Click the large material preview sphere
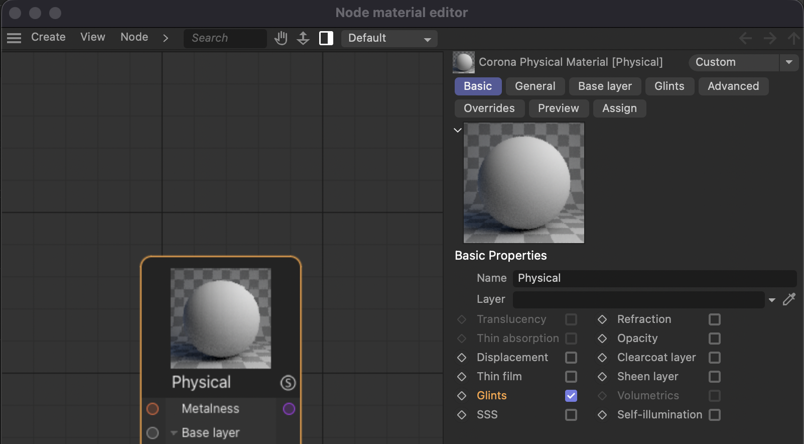The height and width of the screenshot is (444, 804). click(524, 183)
